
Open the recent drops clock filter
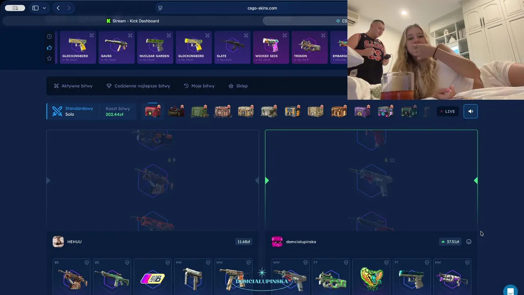click(50, 36)
